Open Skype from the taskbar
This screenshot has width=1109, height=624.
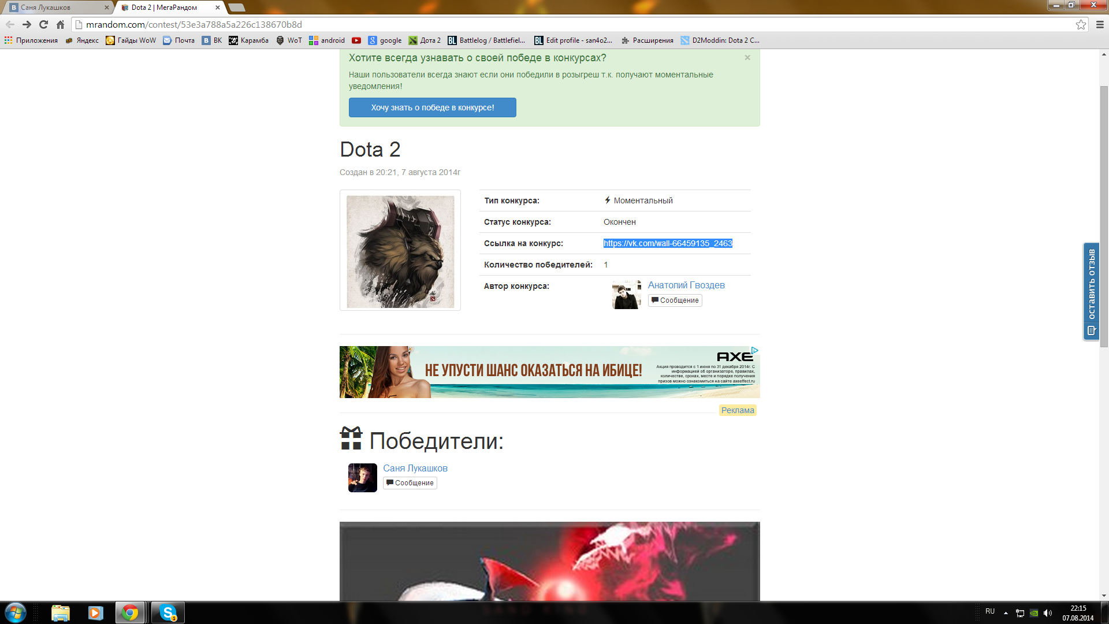click(168, 612)
